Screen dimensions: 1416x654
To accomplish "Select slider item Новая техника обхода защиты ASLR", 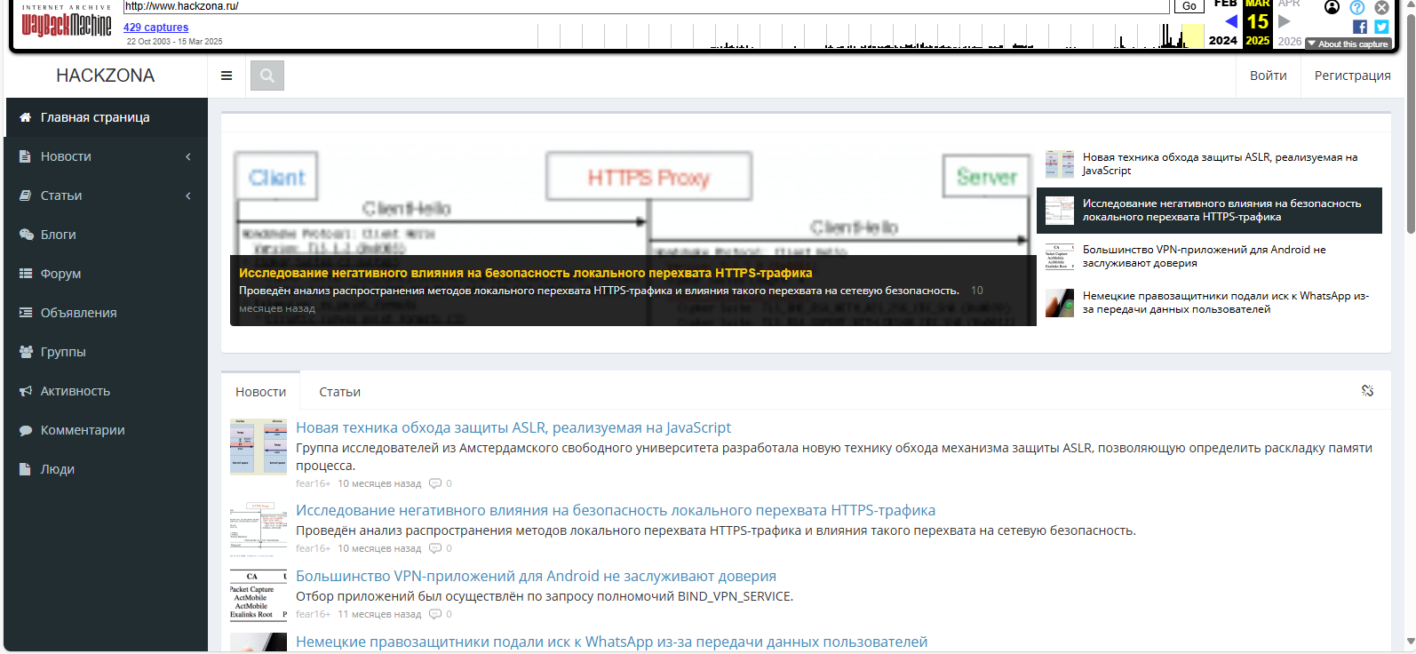I will tap(1209, 164).
